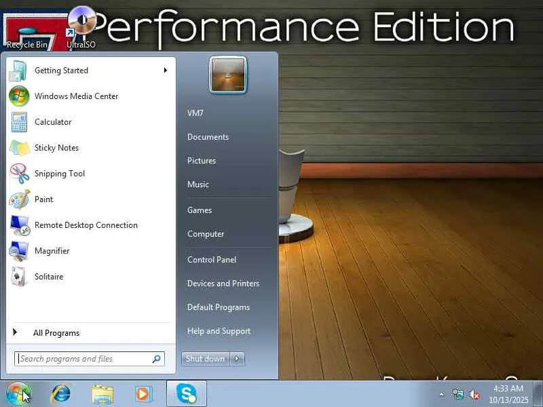
Task: Open Pictures library
Action: (x=202, y=161)
